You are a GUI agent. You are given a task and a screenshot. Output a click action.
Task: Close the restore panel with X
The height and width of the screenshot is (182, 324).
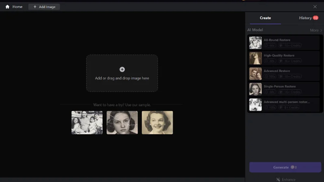(315, 7)
